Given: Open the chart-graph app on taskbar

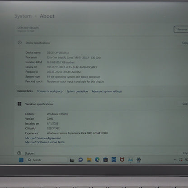Looking at the screenshot, I should [x=130, y=160].
